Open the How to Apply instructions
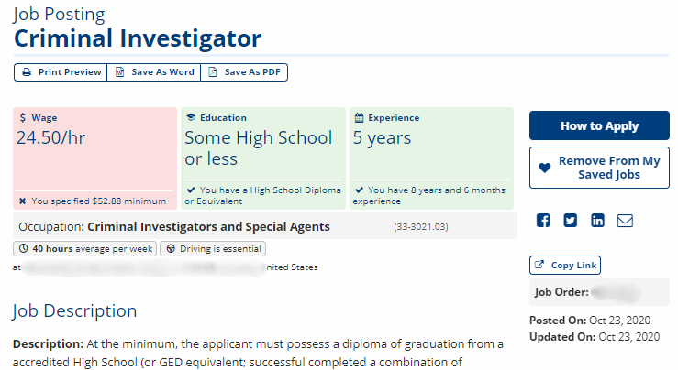The height and width of the screenshot is (370, 678). pyautogui.click(x=599, y=125)
